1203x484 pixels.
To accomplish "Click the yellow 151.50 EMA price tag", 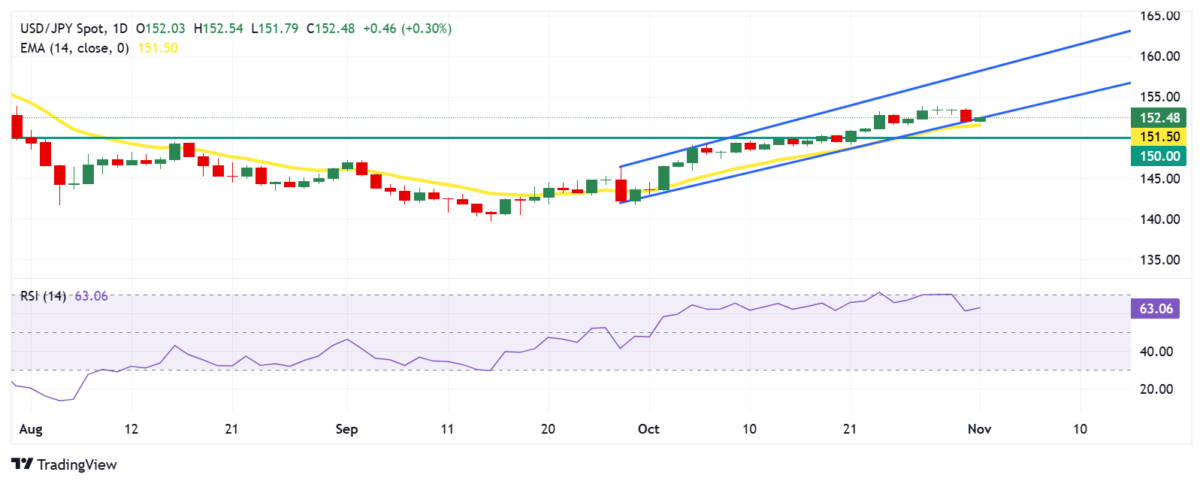I will coord(1159,137).
